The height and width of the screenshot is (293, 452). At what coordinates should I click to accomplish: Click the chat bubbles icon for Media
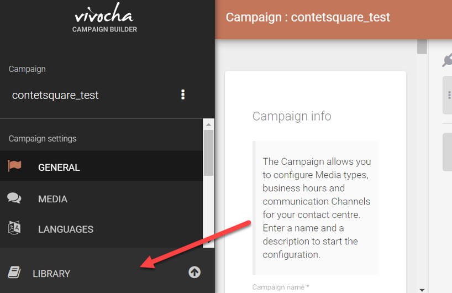click(x=14, y=198)
